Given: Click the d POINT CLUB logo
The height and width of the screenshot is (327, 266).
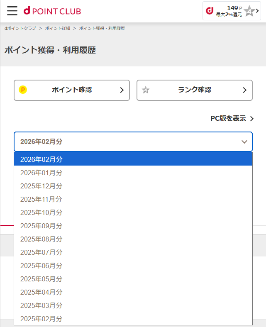Looking at the screenshot, I should (52, 11).
